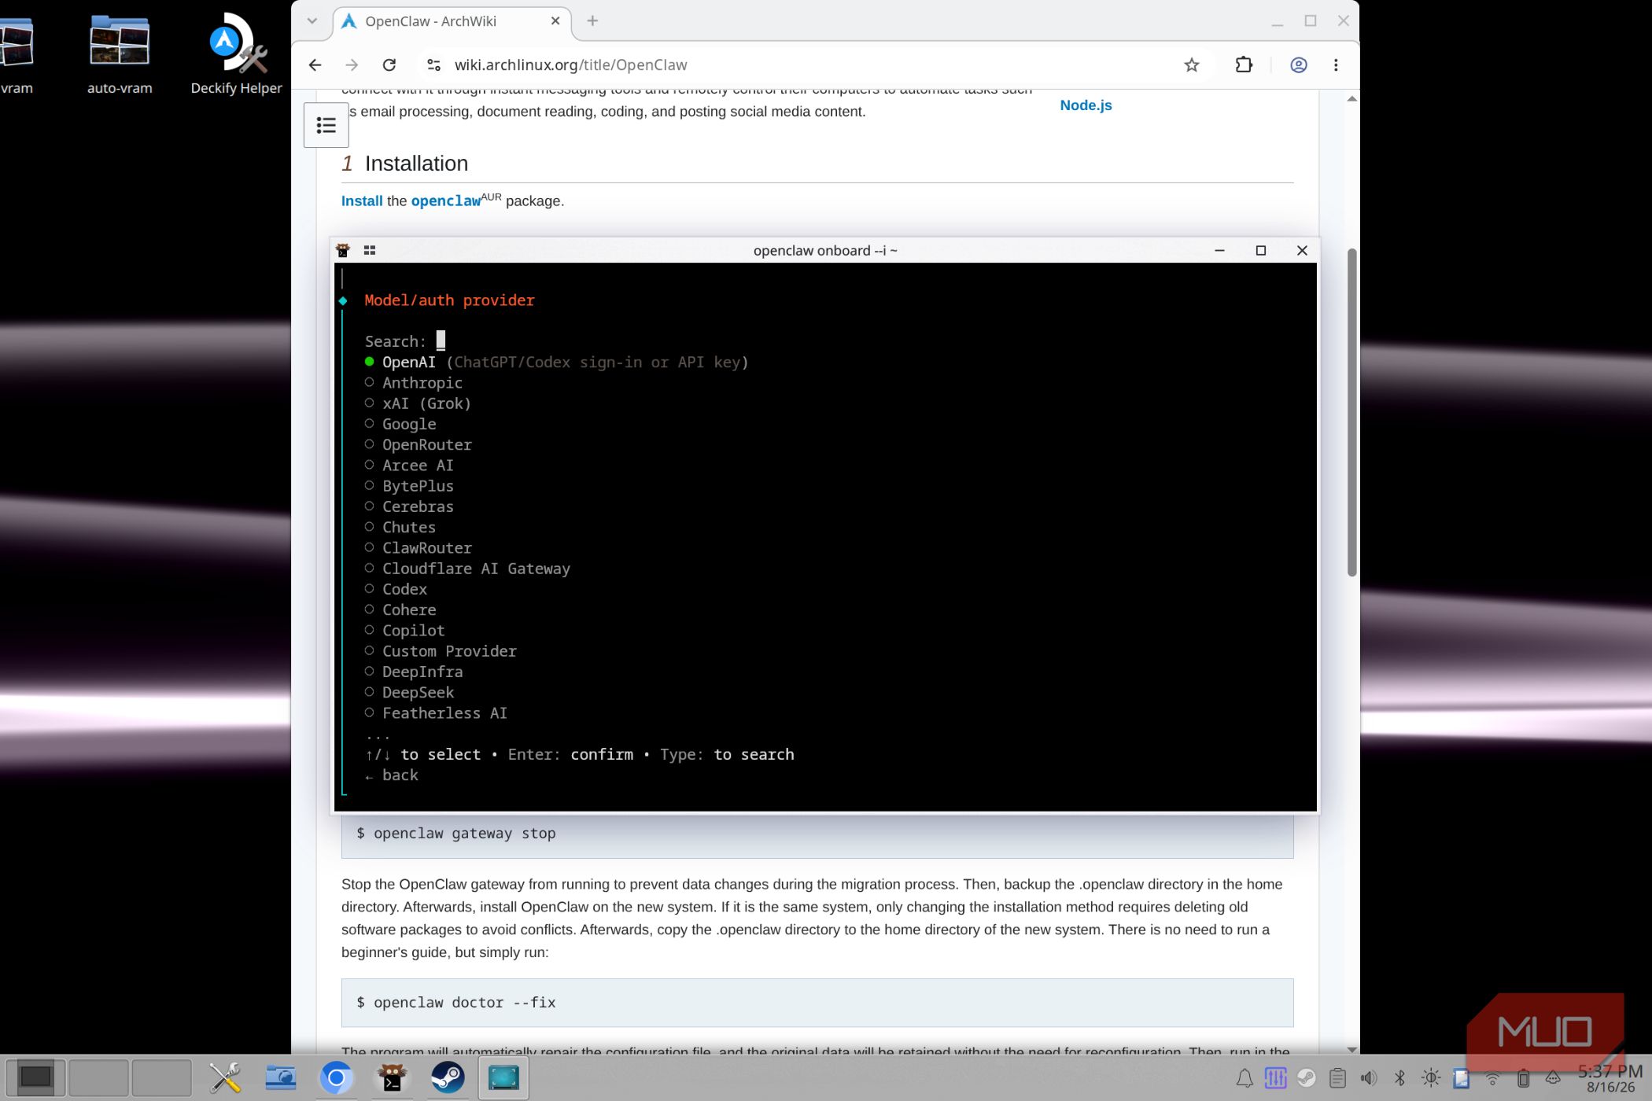Select the Chutes provider option
This screenshot has height=1101, width=1652.
pos(400,528)
